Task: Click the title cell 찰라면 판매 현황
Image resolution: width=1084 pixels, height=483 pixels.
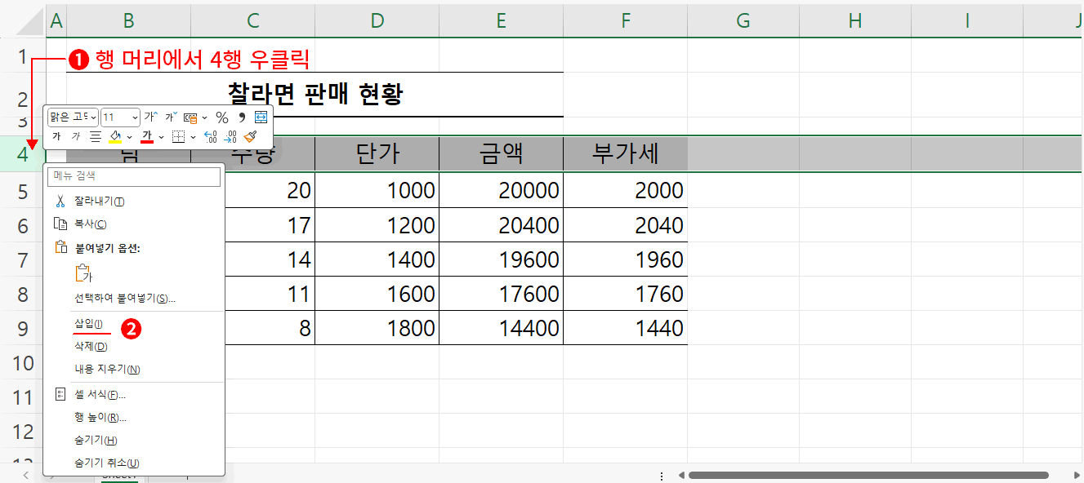Action: tap(314, 95)
